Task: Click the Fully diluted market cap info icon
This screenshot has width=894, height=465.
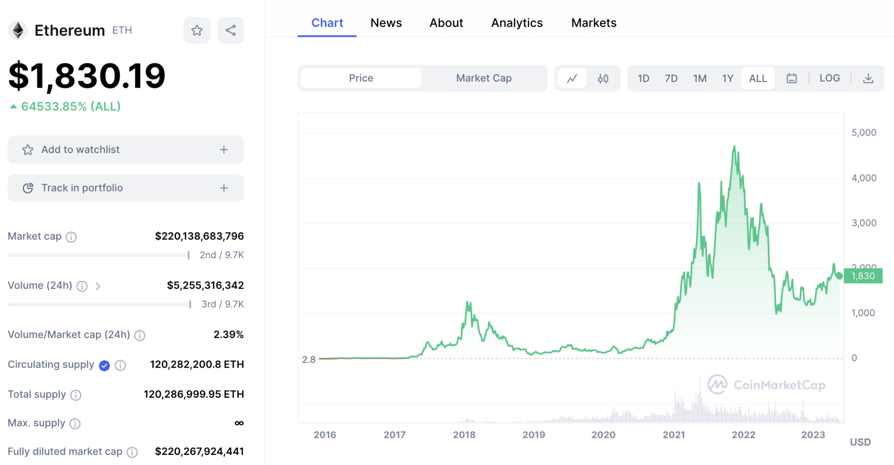Action: (132, 452)
